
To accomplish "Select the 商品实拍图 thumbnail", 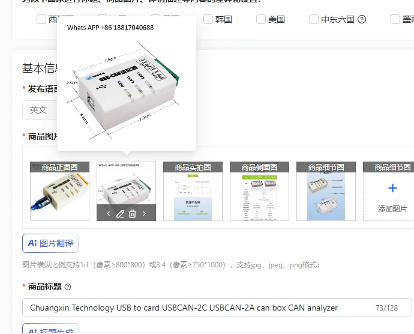I will pyautogui.click(x=193, y=191).
